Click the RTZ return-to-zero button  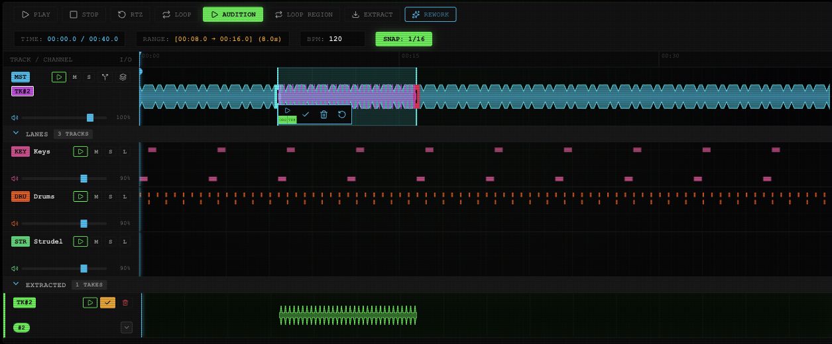coord(131,15)
